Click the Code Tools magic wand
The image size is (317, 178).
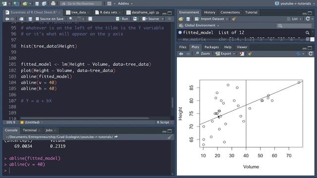click(78, 19)
